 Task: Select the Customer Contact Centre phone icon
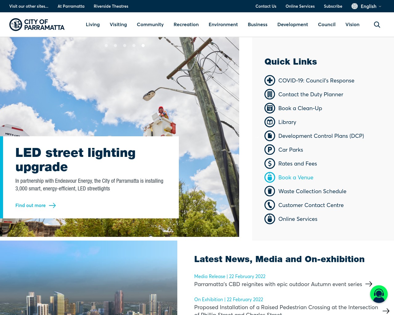[270, 205]
